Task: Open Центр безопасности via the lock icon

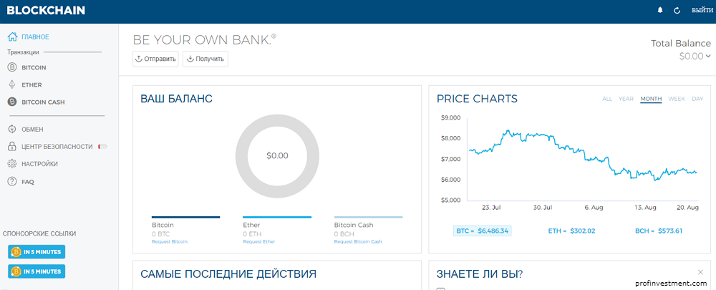Action: [11, 146]
